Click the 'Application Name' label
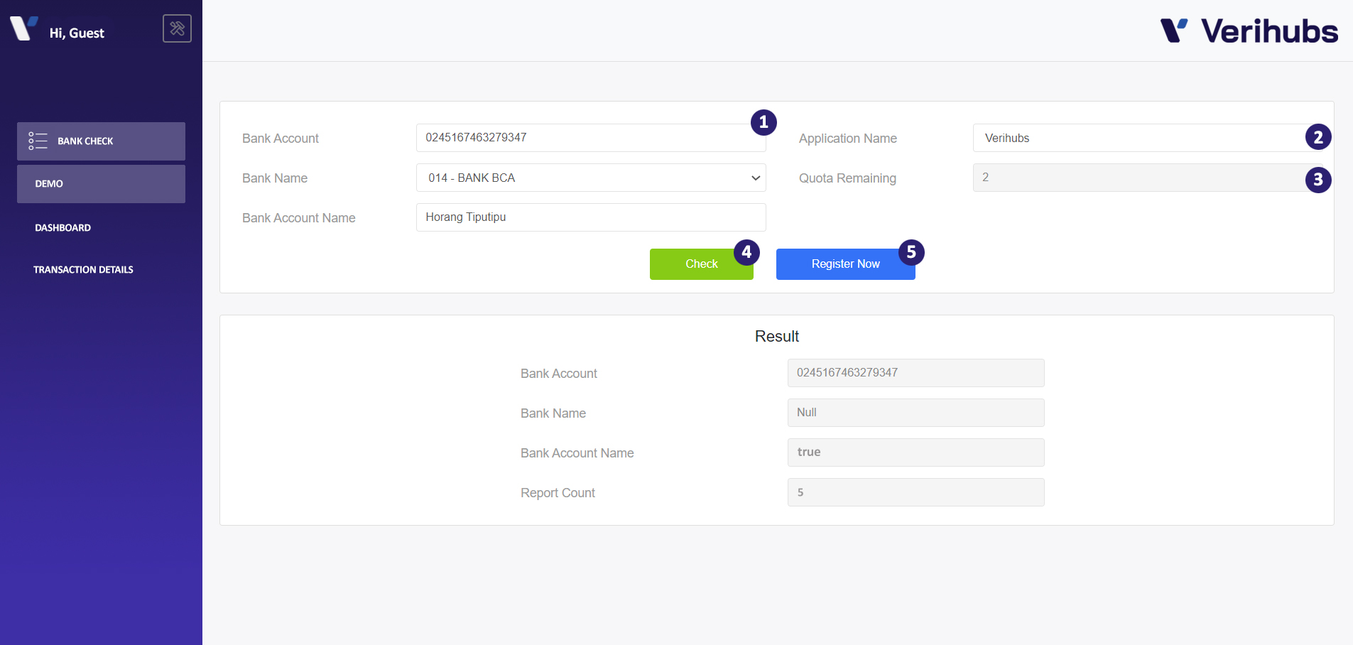Image resolution: width=1353 pixels, height=645 pixels. (848, 139)
